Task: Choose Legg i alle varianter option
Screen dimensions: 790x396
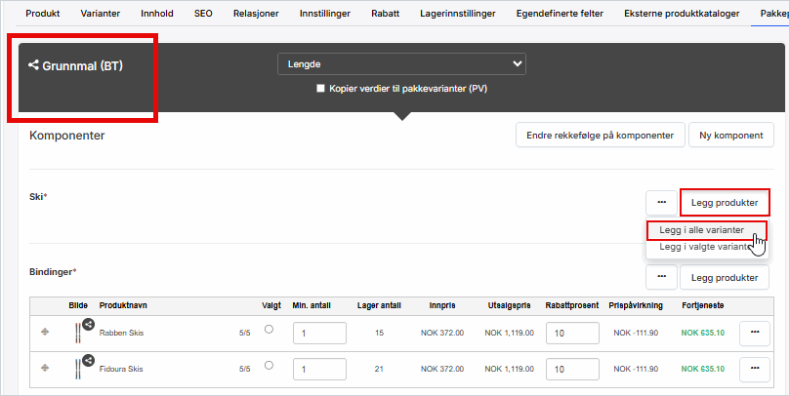Action: (x=701, y=230)
